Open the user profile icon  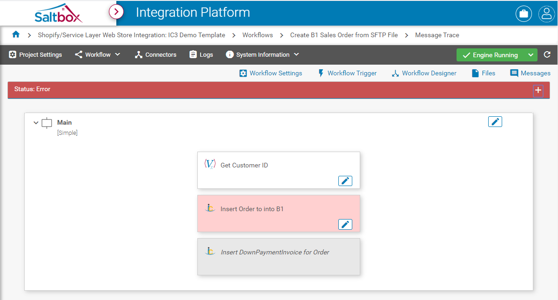click(546, 14)
